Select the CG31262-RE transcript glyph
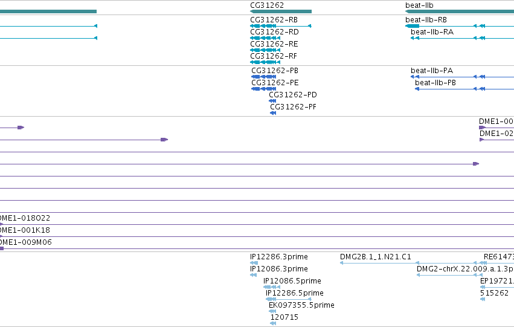The width and height of the screenshot is (514, 327). point(265,50)
